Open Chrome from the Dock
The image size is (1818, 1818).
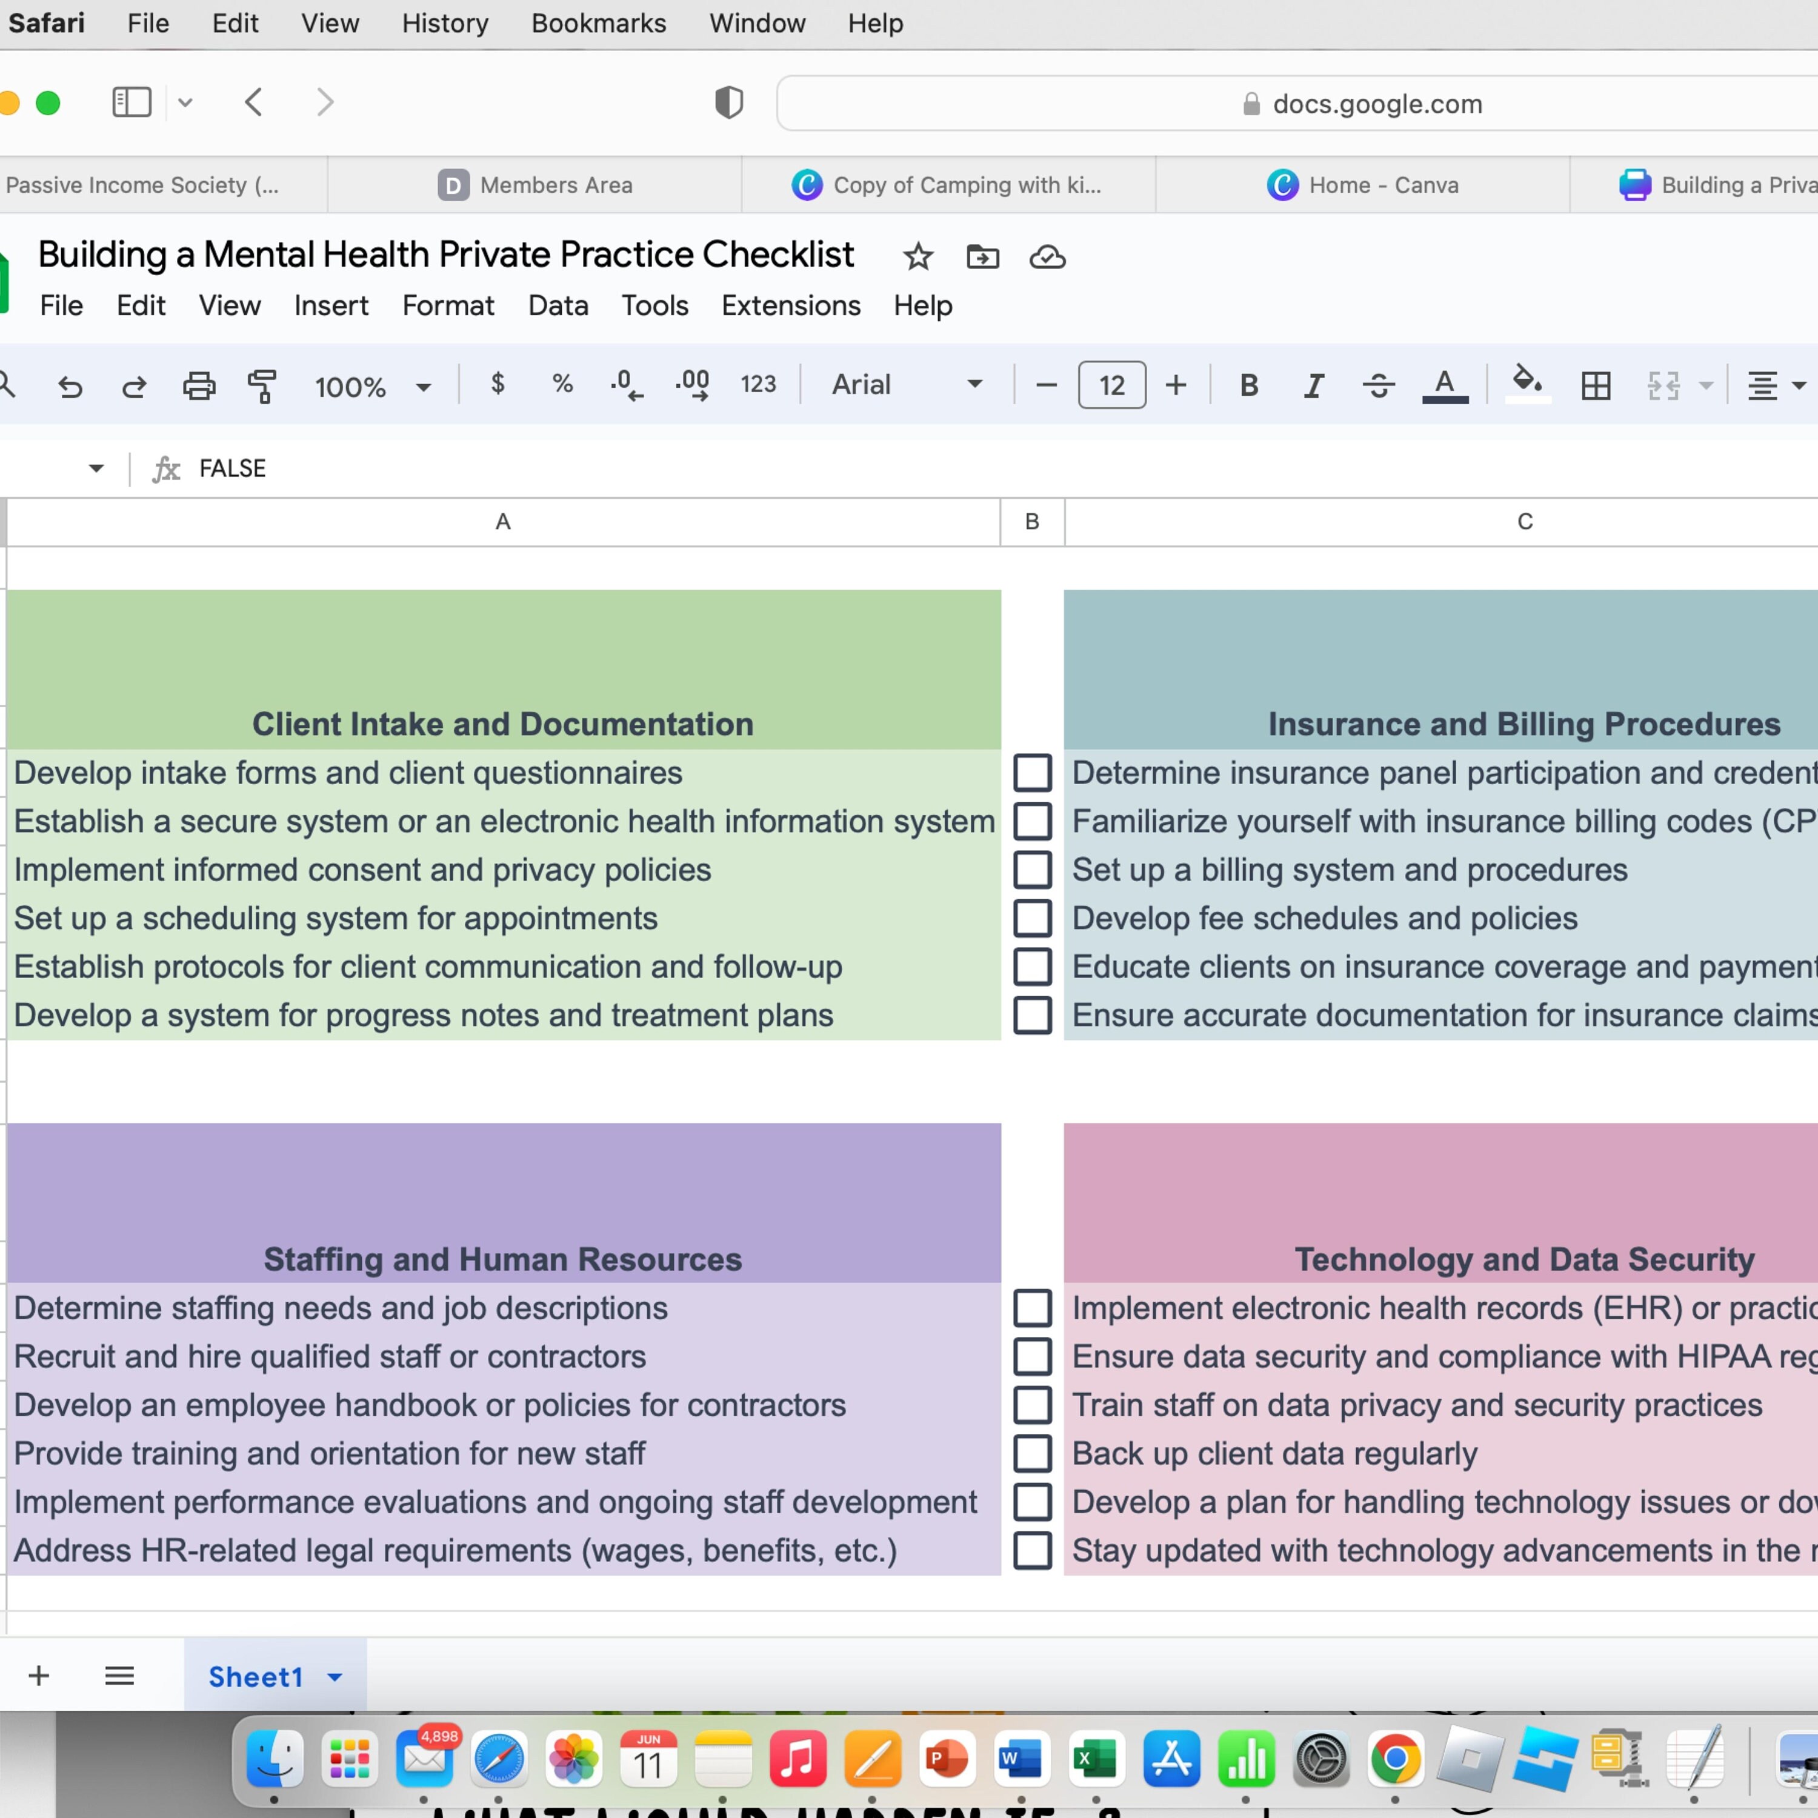(1396, 1758)
